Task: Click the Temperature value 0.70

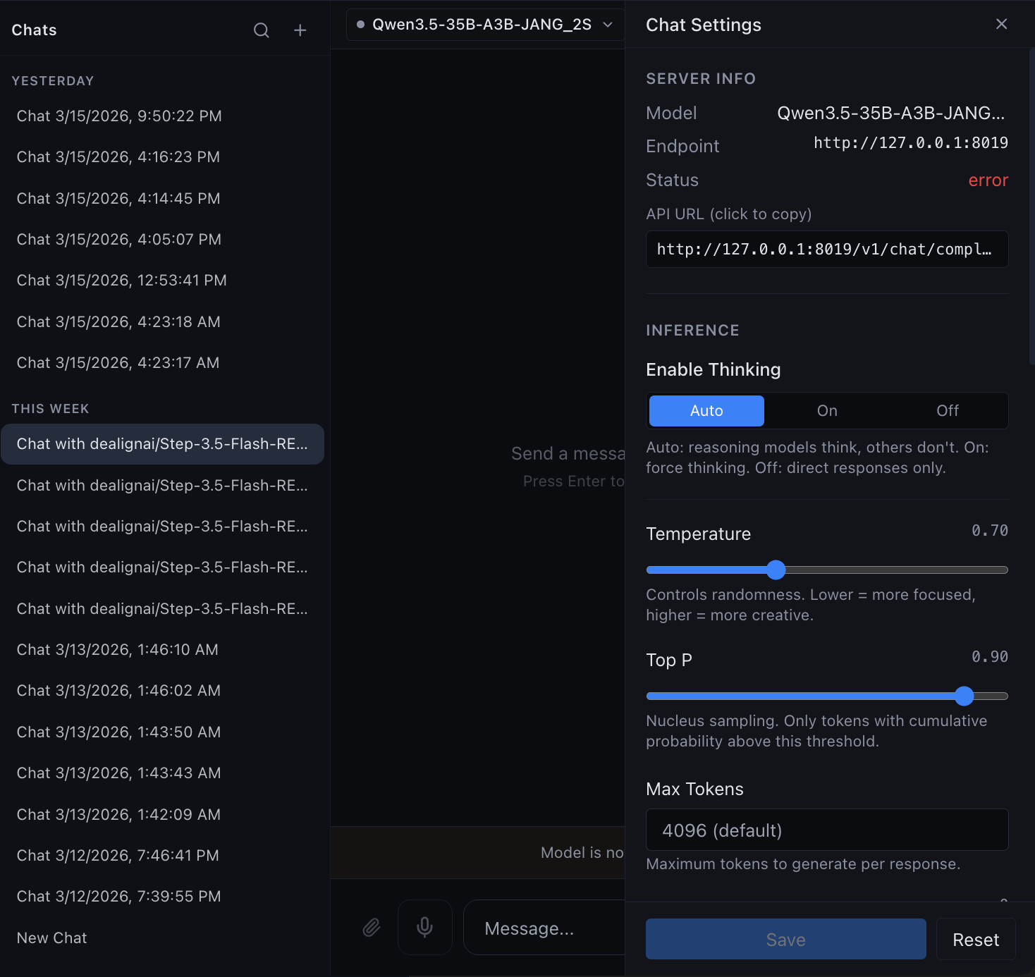Action: click(990, 531)
